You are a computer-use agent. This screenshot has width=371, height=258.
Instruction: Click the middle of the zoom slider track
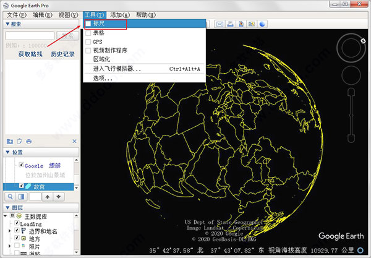tap(351, 115)
